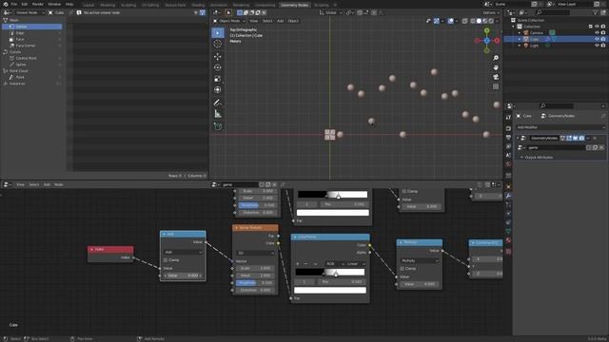Toggle Clamp checkbox in Add node
Viewport: 609px width, 342px height.
tap(166, 260)
